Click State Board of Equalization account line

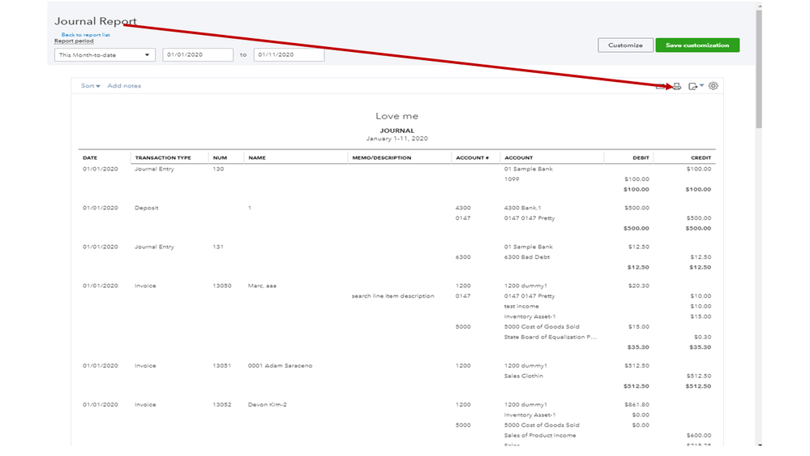pos(551,337)
